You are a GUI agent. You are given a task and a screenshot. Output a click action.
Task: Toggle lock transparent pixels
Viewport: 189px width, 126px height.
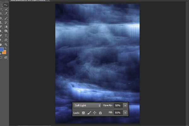[83, 113]
